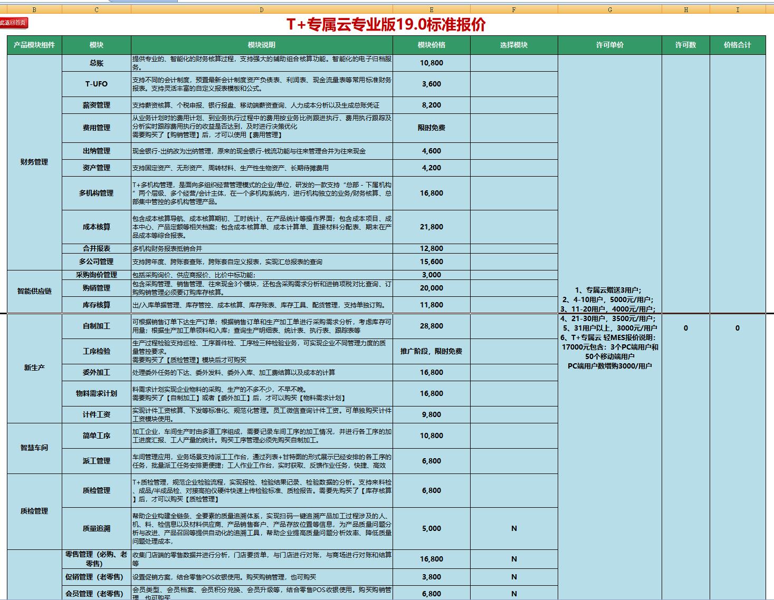Viewport: 774px width, 600px height.
Task: Click the 费用管理 price 限时免费
Action: 432,128
